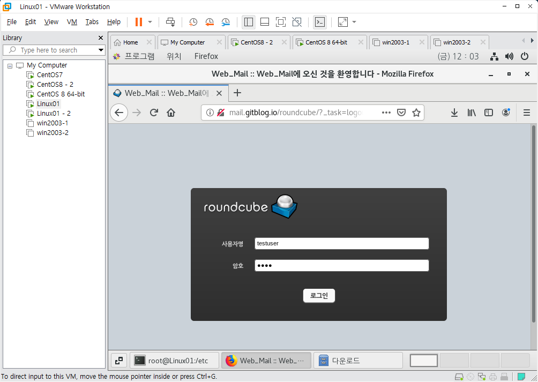Open the Firefox account icon

506,113
